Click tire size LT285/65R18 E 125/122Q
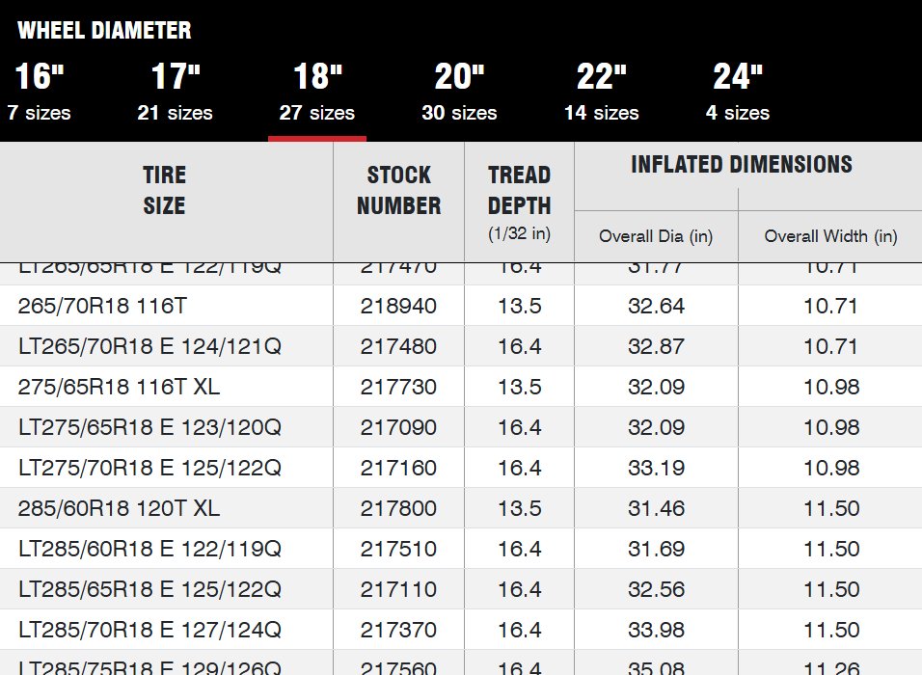 click(149, 589)
